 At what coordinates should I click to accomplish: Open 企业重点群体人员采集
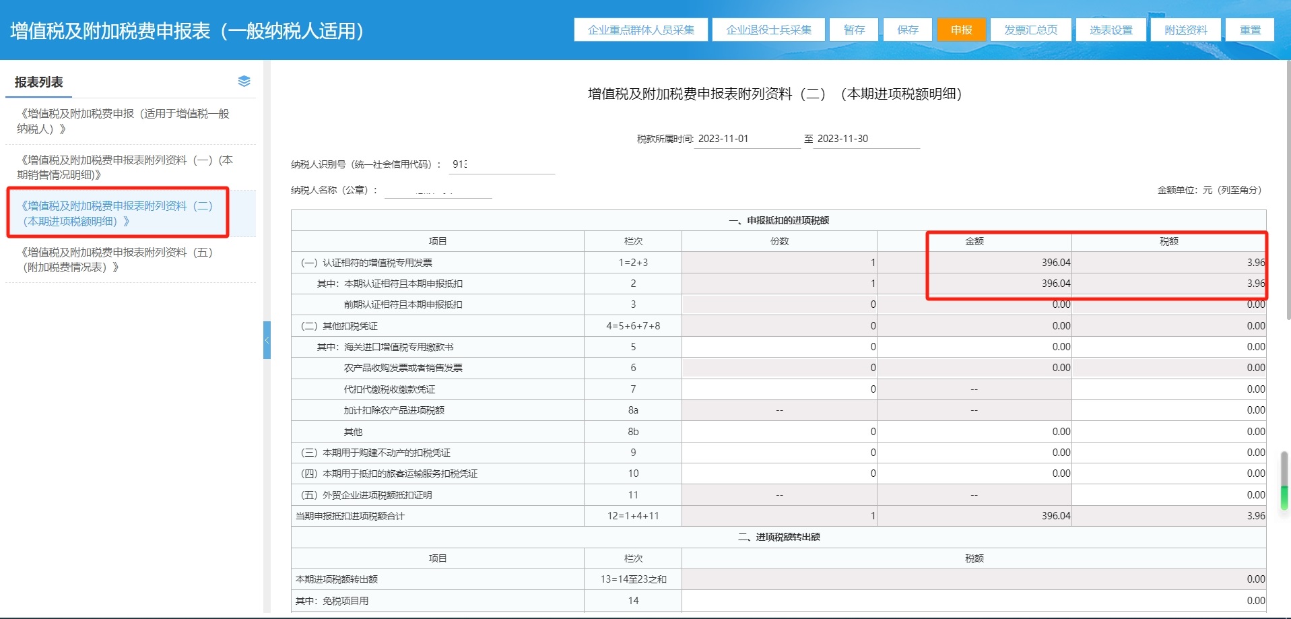(x=640, y=30)
